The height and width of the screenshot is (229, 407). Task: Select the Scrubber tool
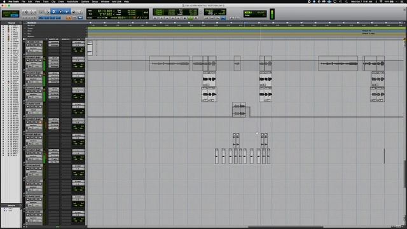pyautogui.click(x=74, y=12)
